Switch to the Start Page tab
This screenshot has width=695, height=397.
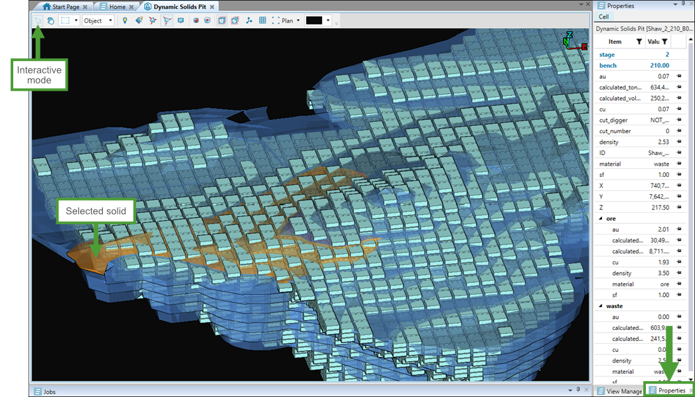point(64,7)
